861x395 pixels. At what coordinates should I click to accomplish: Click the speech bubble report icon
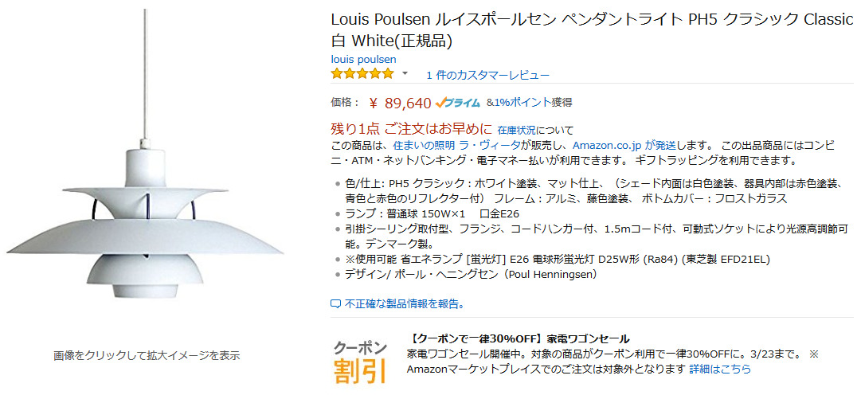335,303
